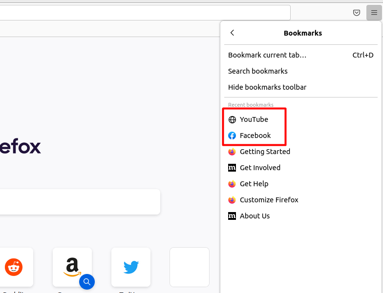Open the Twitter shortcut tile
Screen dimensions: 383x293
point(131,267)
